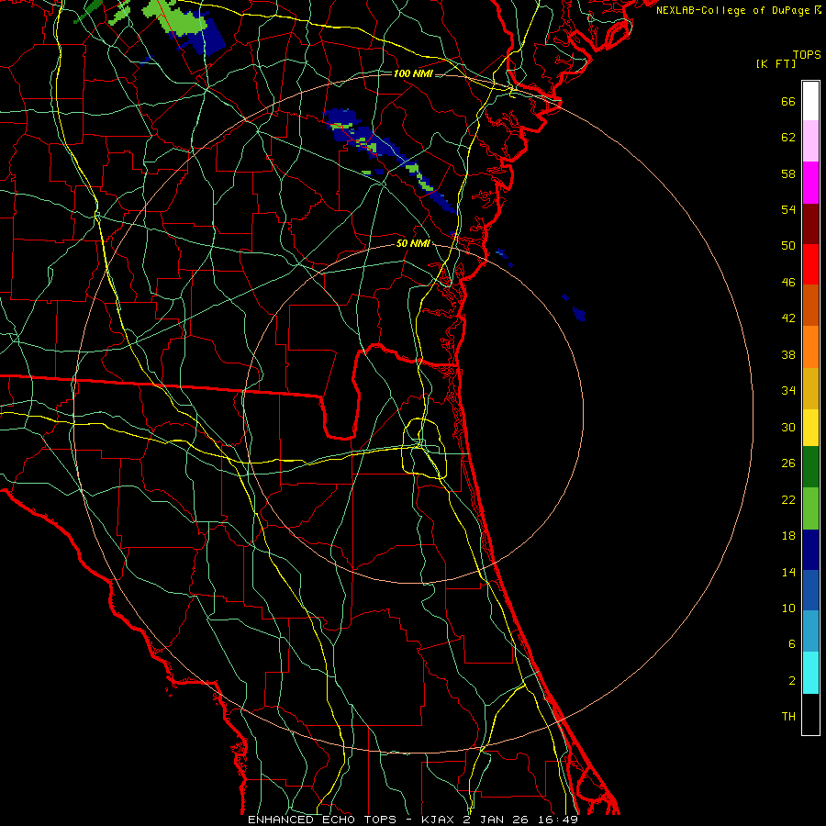Click the "[K FT]" units label
826x826 pixels.
coord(776,63)
